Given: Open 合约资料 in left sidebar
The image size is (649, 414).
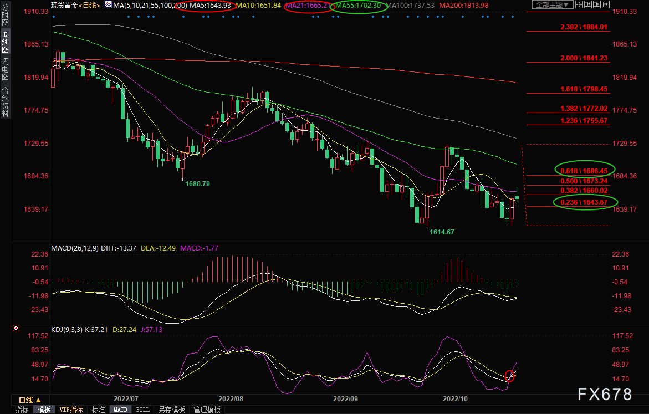Looking at the screenshot, I should tap(5, 102).
